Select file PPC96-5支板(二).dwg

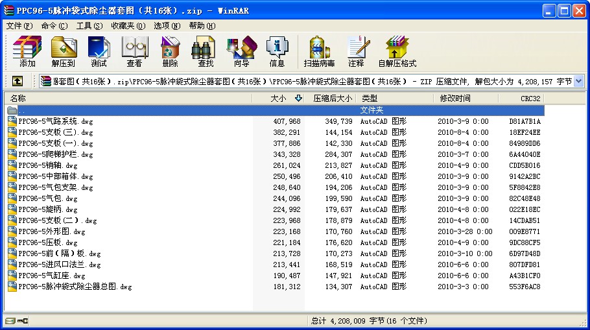point(58,220)
